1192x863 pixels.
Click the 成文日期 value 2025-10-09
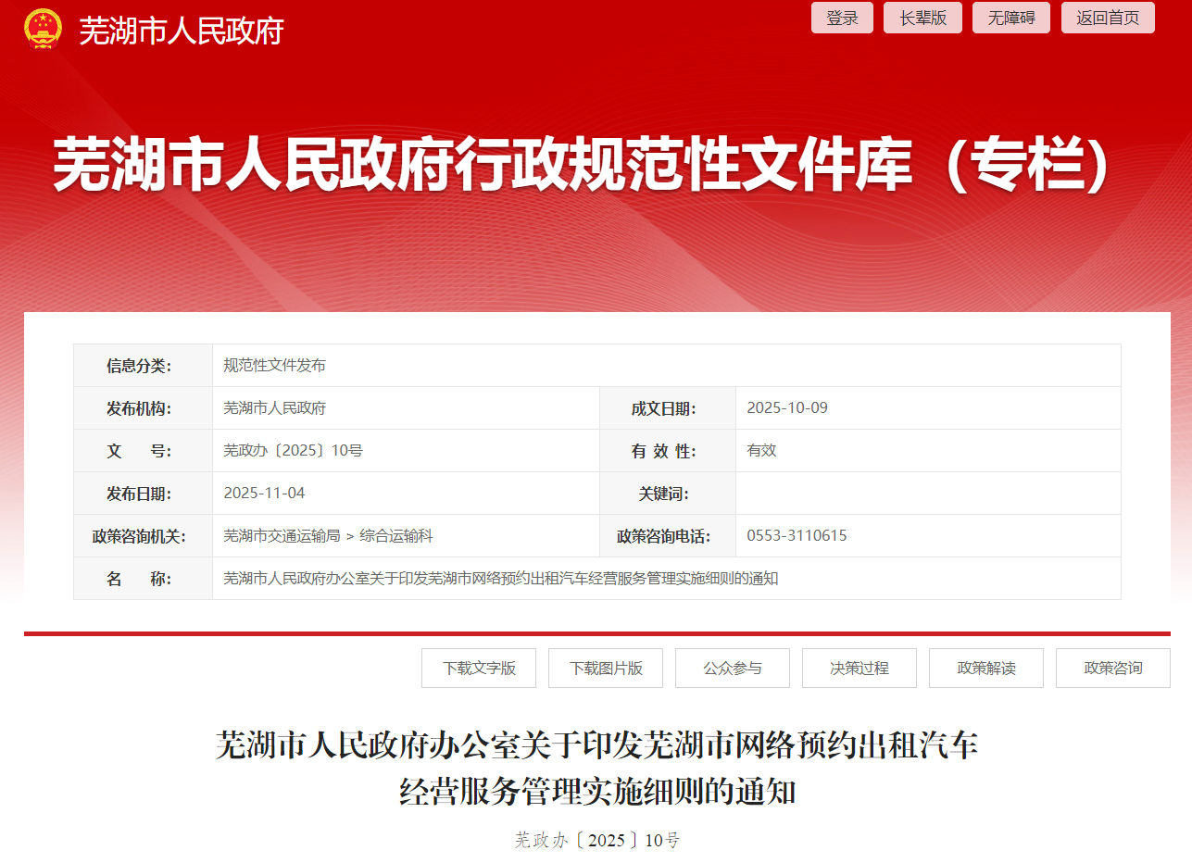point(787,408)
